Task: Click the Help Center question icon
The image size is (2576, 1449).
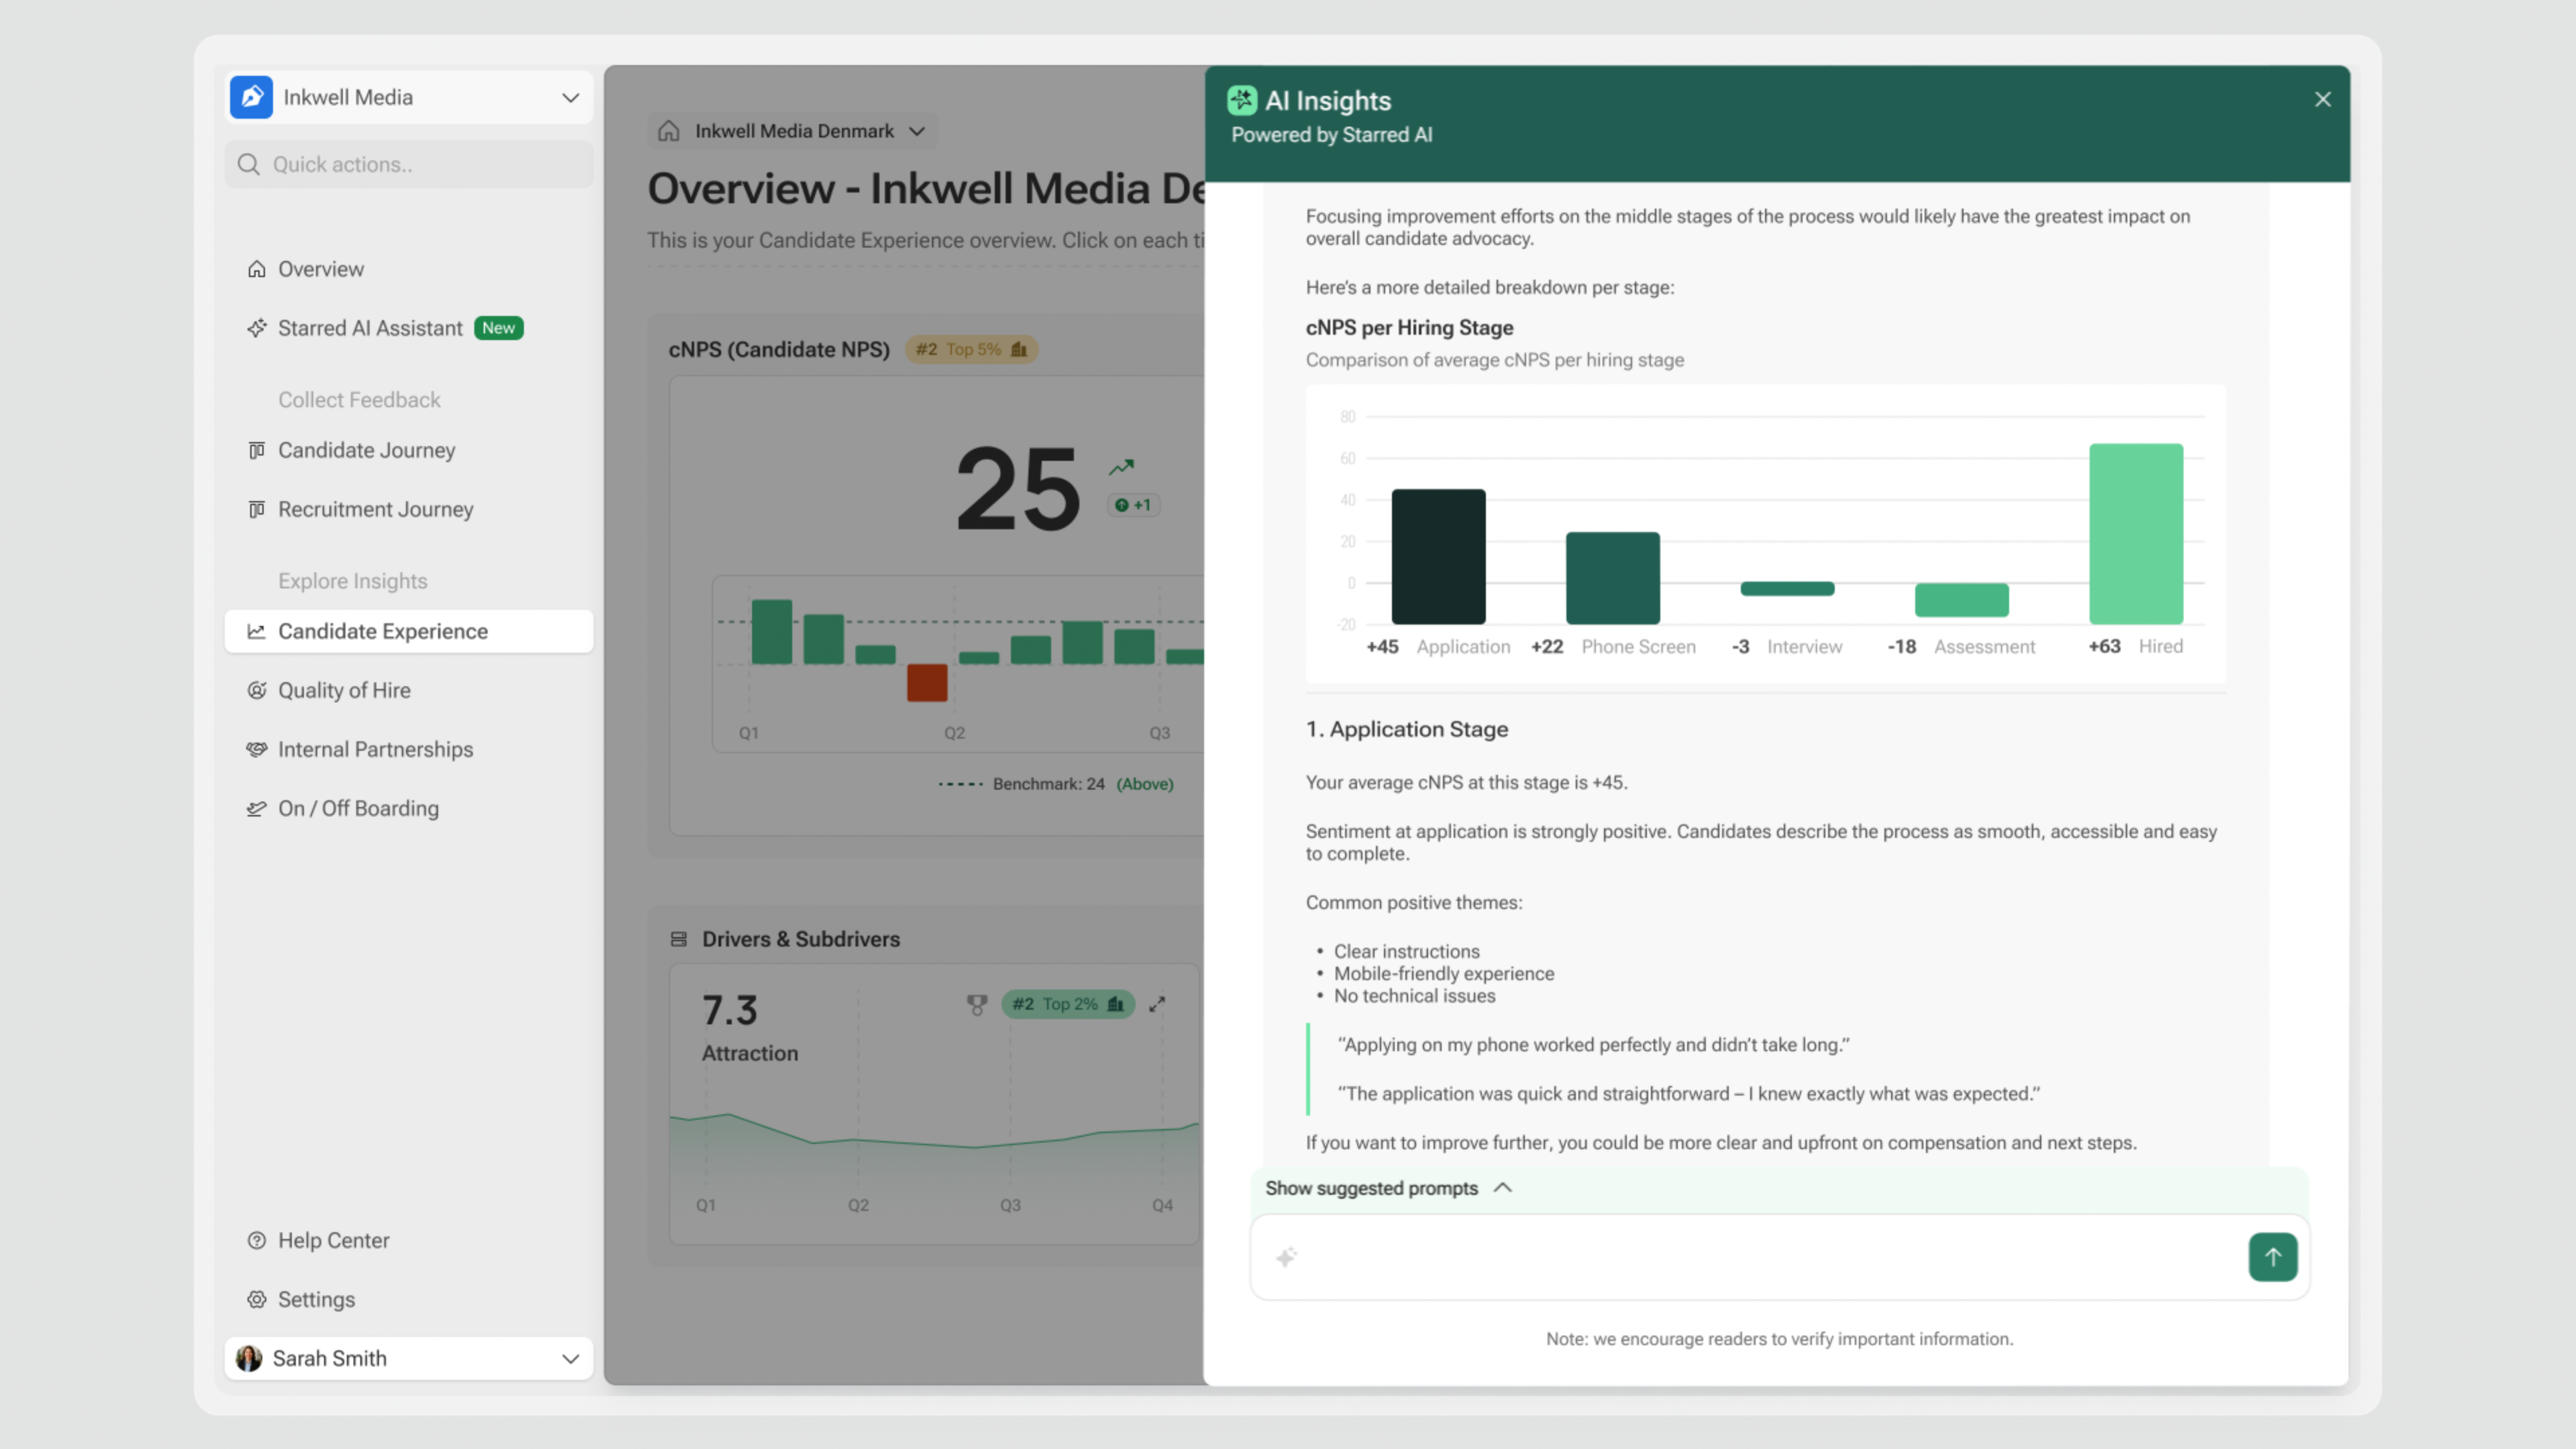Action: (257, 1240)
